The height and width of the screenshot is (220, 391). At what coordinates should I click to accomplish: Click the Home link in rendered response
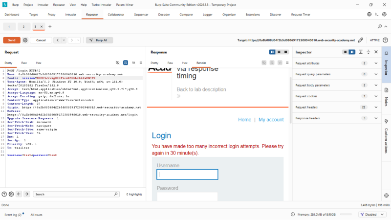245,120
